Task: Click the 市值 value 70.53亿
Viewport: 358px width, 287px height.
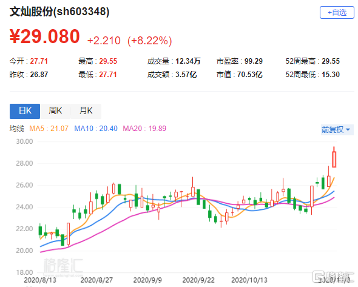Action: [250, 75]
